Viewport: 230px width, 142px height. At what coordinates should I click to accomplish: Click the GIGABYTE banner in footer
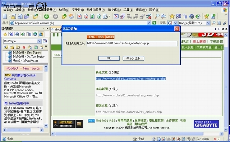206,124
